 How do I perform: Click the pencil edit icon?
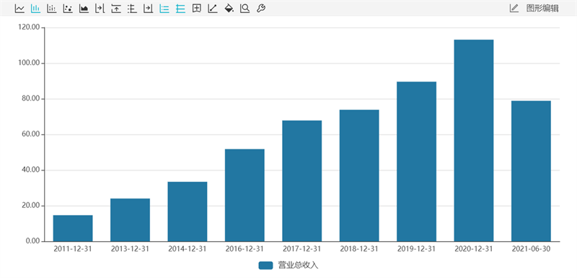click(514, 8)
